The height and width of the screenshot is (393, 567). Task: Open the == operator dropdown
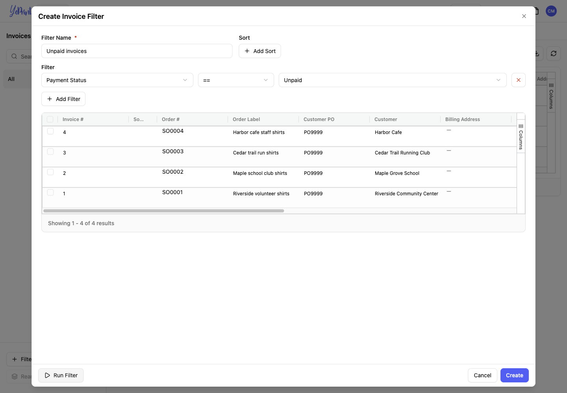(x=236, y=80)
